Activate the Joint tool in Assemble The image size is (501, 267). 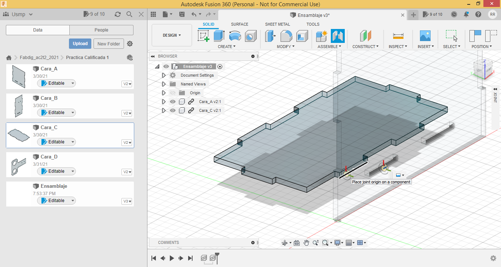click(x=337, y=36)
